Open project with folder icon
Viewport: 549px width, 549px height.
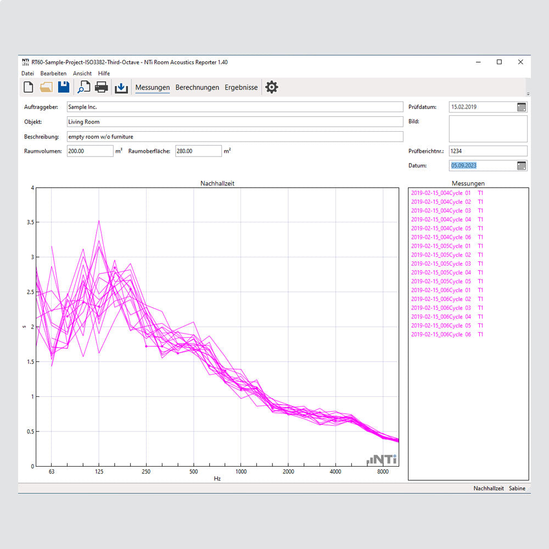[x=46, y=87]
